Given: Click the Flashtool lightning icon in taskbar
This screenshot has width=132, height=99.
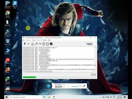Looking at the screenshot, I should point(54,97).
